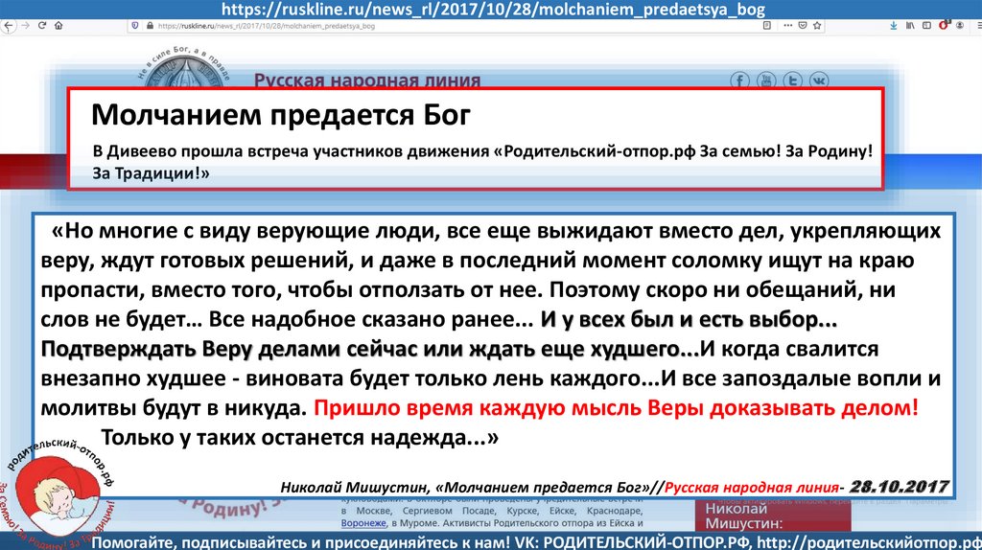Viewport: 982px width, 550px height.
Task: Save page to Pocket icon
Action: point(803,26)
